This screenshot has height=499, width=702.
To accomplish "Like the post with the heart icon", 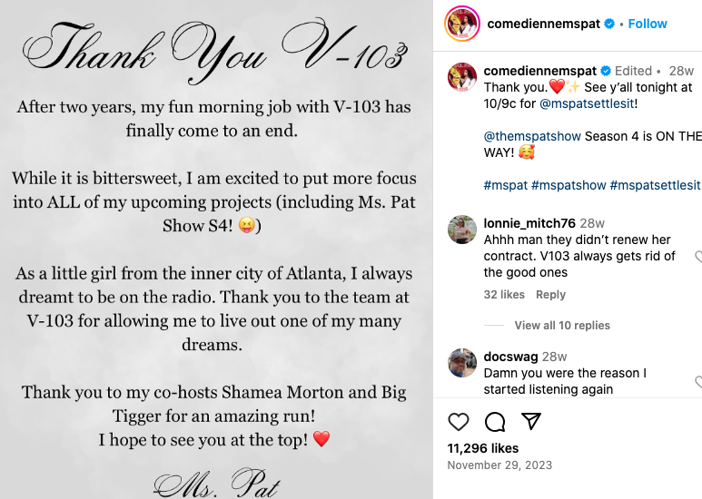I will pos(459,422).
